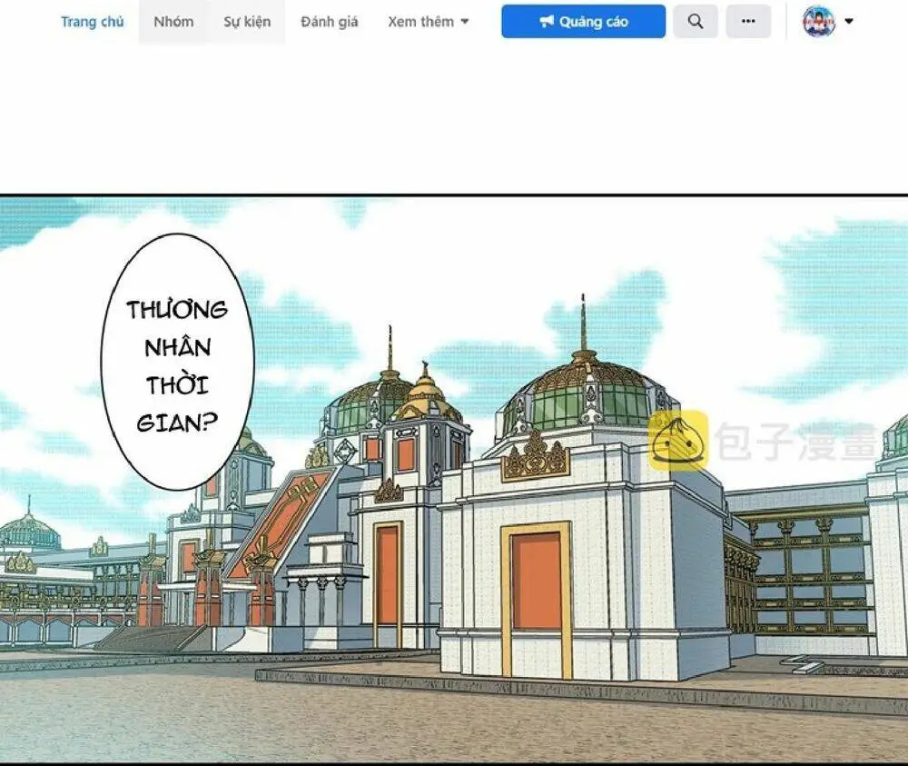The height and width of the screenshot is (766, 908).
Task: Click the Quảng cáo button
Action: (x=584, y=22)
